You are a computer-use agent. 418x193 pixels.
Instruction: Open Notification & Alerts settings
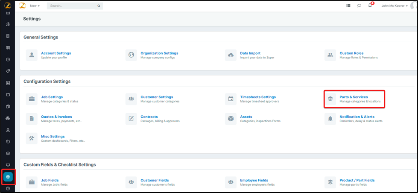click(x=357, y=117)
